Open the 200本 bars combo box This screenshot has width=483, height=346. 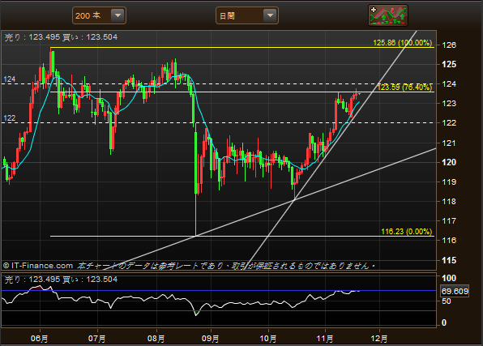pyautogui.click(x=99, y=15)
